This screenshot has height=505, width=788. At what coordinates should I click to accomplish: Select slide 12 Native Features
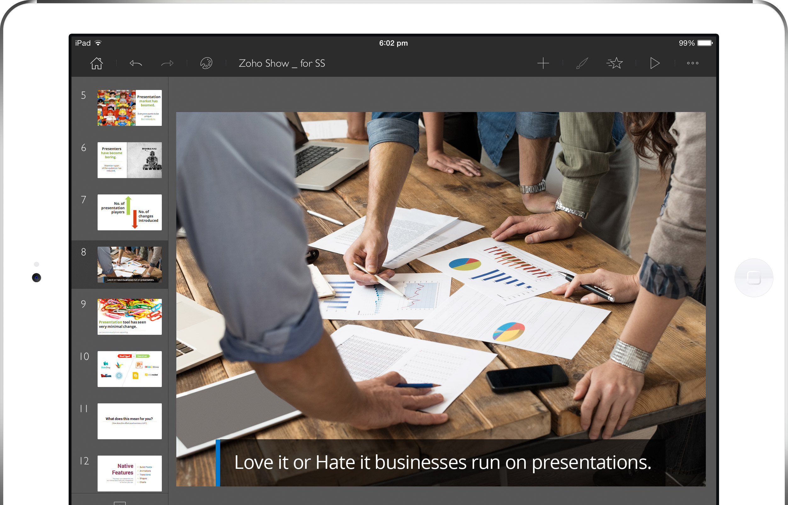(129, 473)
